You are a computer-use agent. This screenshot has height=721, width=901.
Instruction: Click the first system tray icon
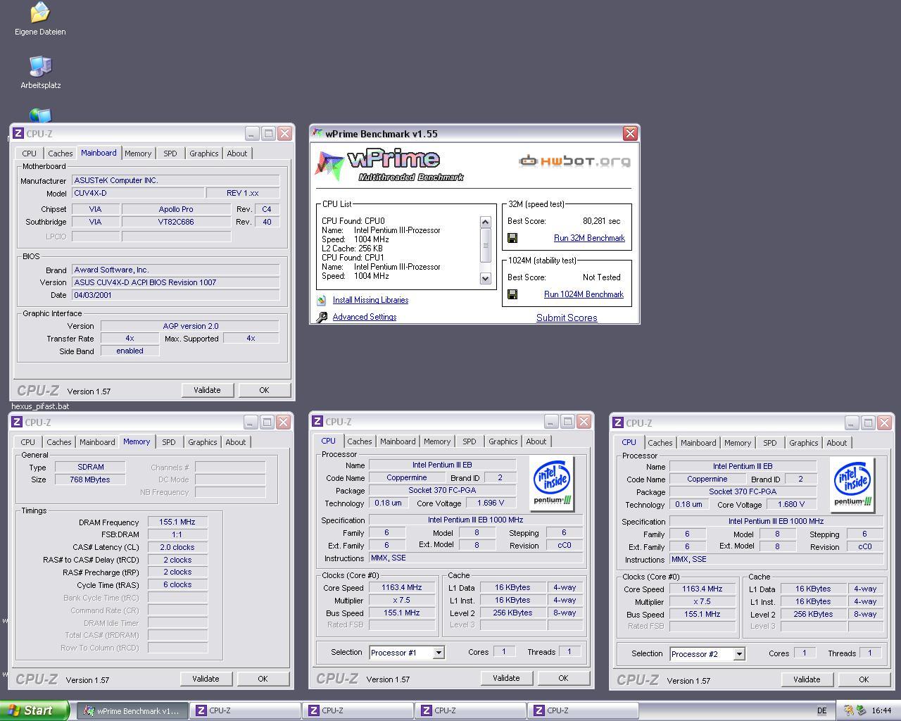click(x=849, y=710)
